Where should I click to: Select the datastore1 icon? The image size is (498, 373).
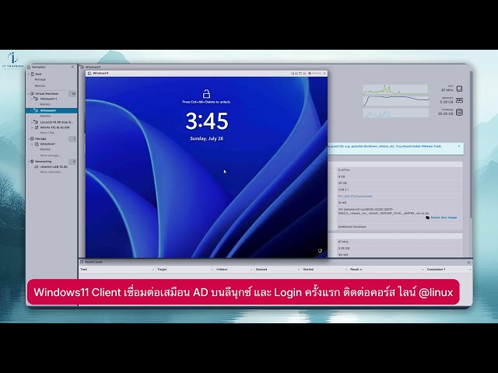pos(37,144)
